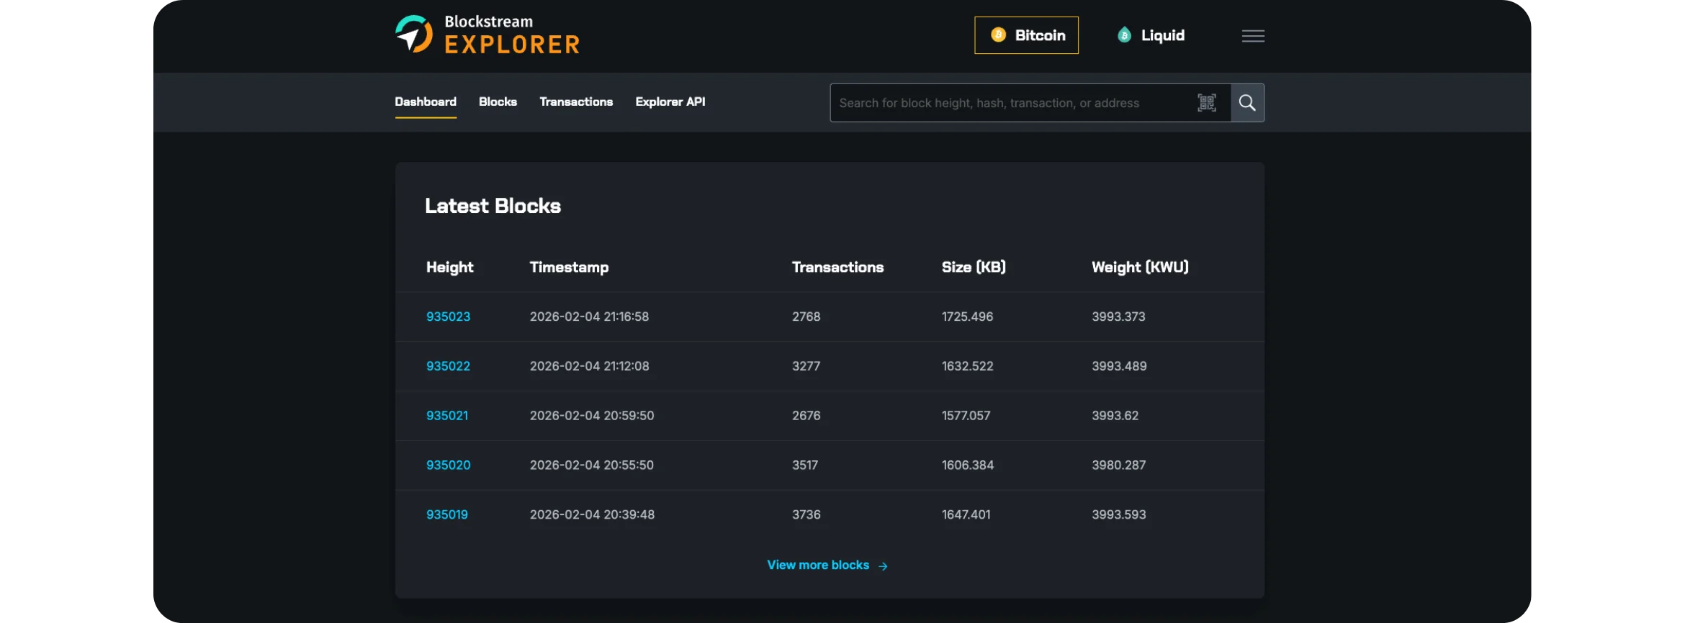The width and height of the screenshot is (1685, 623).
Task: Switch to the Liquid network
Action: click(1151, 35)
